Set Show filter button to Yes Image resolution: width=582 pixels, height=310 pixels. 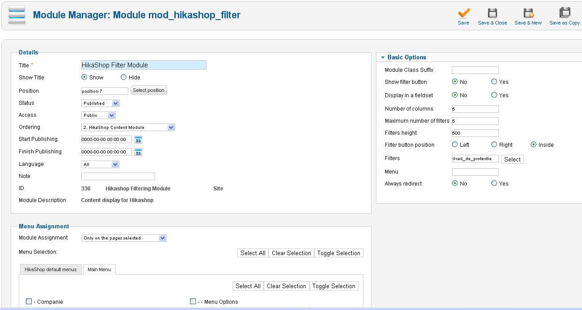click(494, 82)
